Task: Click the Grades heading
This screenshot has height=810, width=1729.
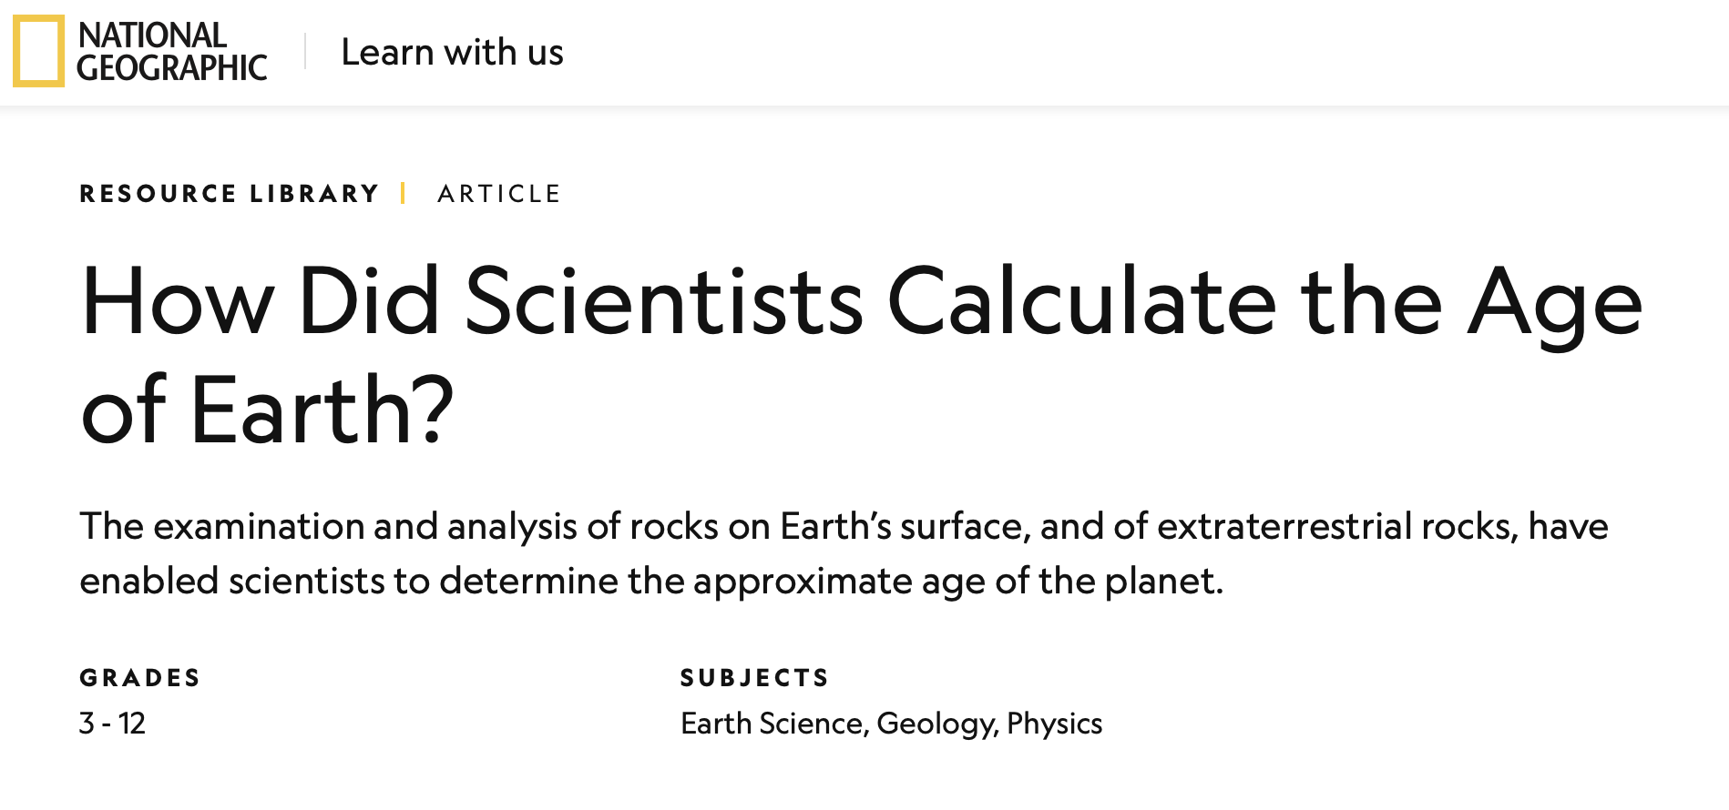Action: tap(139, 678)
